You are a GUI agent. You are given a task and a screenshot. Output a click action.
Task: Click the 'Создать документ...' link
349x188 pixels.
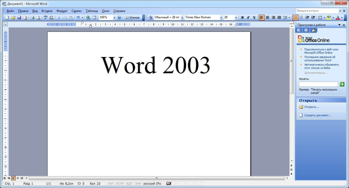318,115
